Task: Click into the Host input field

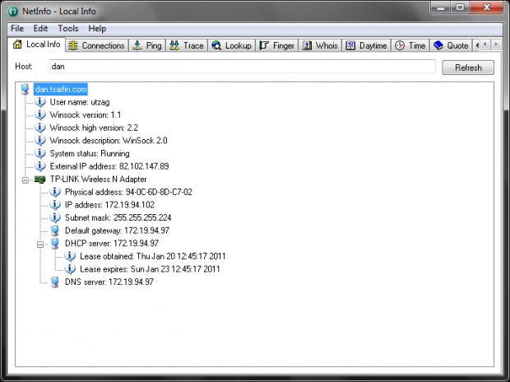Action: pyautogui.click(x=243, y=67)
